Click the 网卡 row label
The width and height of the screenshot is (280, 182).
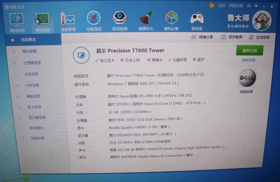[x=83, y=157]
